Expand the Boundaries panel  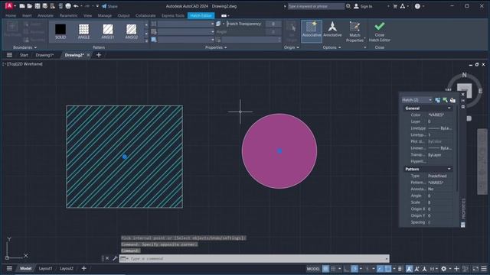click(x=24, y=47)
